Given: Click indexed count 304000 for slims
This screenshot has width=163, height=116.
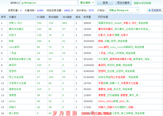Looking at the screenshot, I should 88,101.
